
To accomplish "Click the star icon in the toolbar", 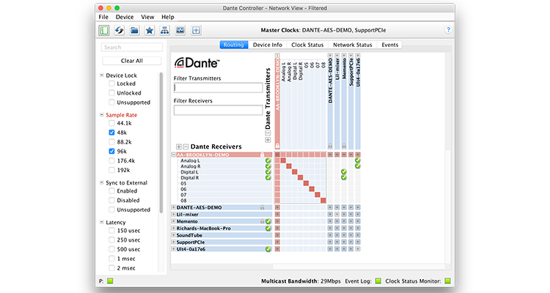I will tap(150, 30).
